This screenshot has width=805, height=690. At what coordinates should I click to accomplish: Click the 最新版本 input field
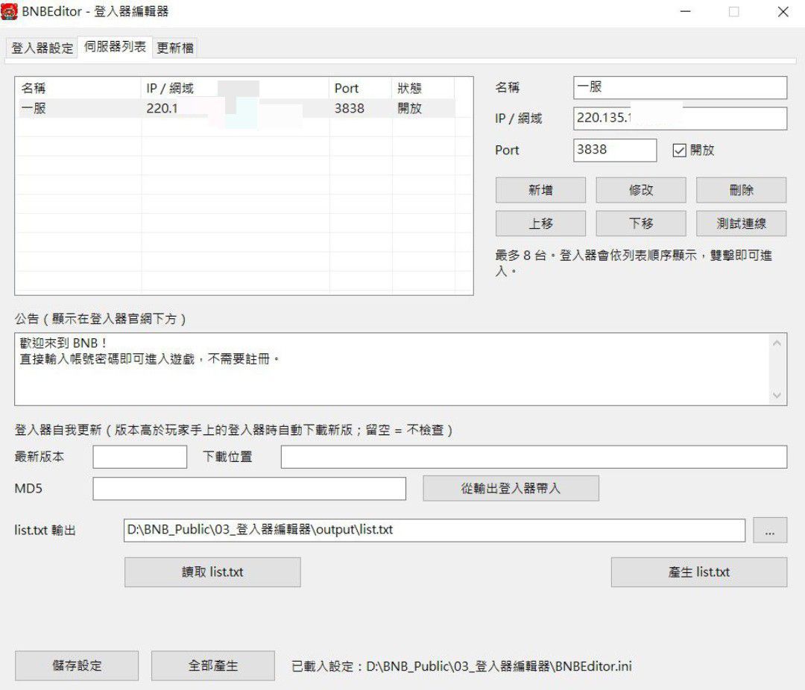tap(139, 457)
